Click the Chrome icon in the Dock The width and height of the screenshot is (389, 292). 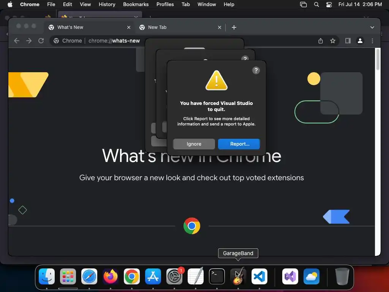click(132, 276)
